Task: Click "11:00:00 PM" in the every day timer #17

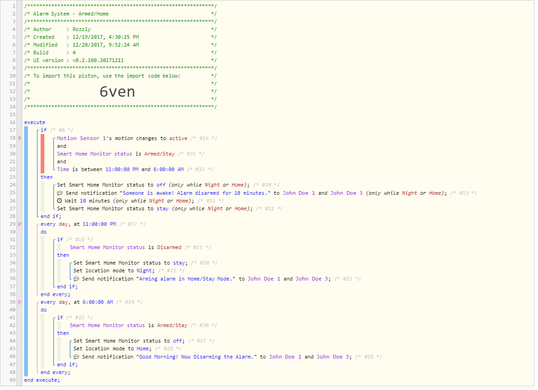Action: (x=100, y=224)
